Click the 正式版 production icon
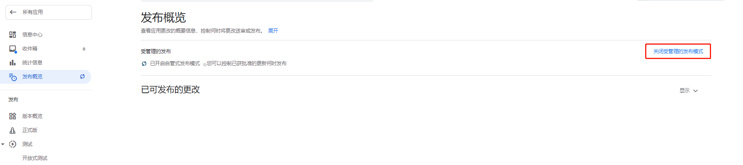Viewport: 743px width, 165px height. [x=12, y=130]
